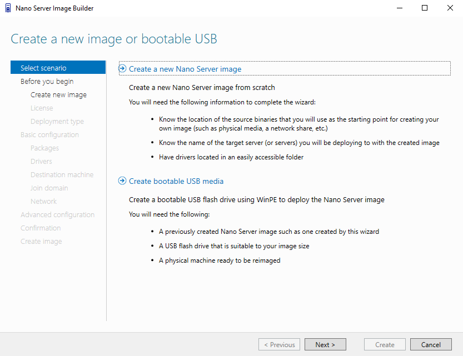Select Network step in sidebar
The height and width of the screenshot is (356, 463).
(43, 201)
